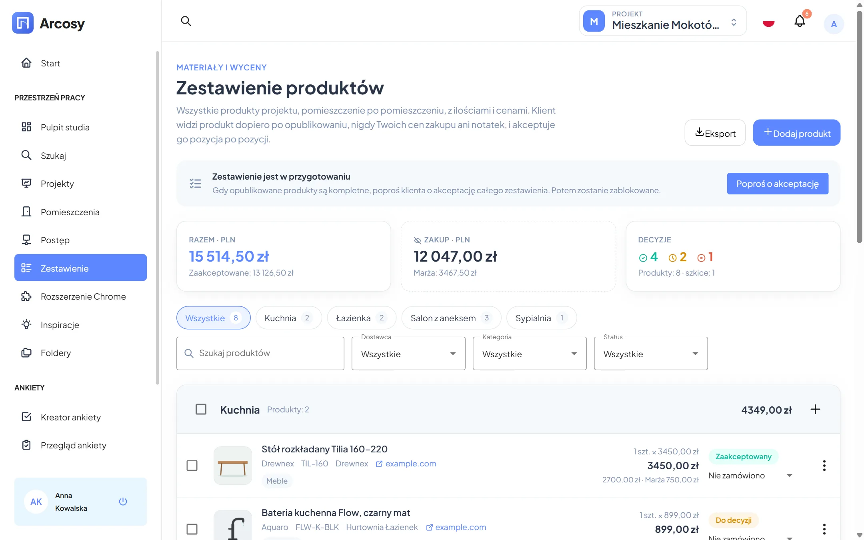The height and width of the screenshot is (540, 864).
Task: Switch to the Kuchnia tab
Action: tap(288, 318)
